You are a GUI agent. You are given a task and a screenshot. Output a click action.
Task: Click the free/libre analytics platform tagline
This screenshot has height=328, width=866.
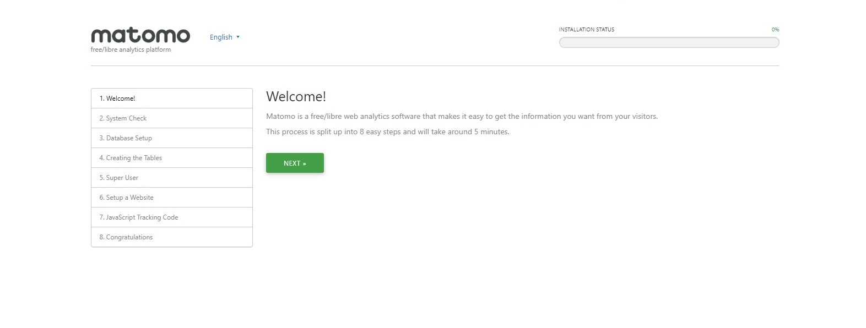(x=131, y=50)
